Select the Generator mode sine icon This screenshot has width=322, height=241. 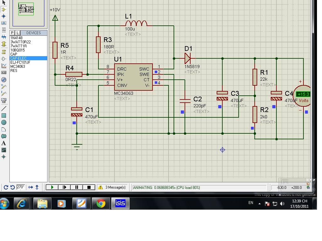[4, 80]
